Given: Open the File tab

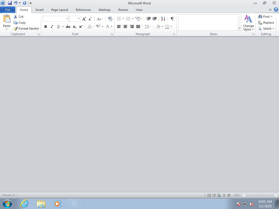Looking at the screenshot, I should coord(8,10).
